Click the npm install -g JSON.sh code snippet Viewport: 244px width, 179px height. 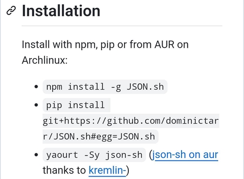coord(105,87)
